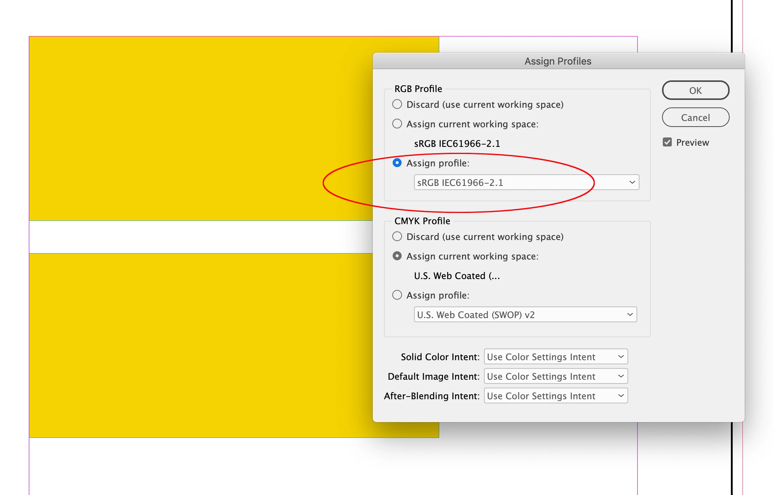Select RGB Discard (use current working space)
Screen dimensions: 774x495
(x=397, y=104)
